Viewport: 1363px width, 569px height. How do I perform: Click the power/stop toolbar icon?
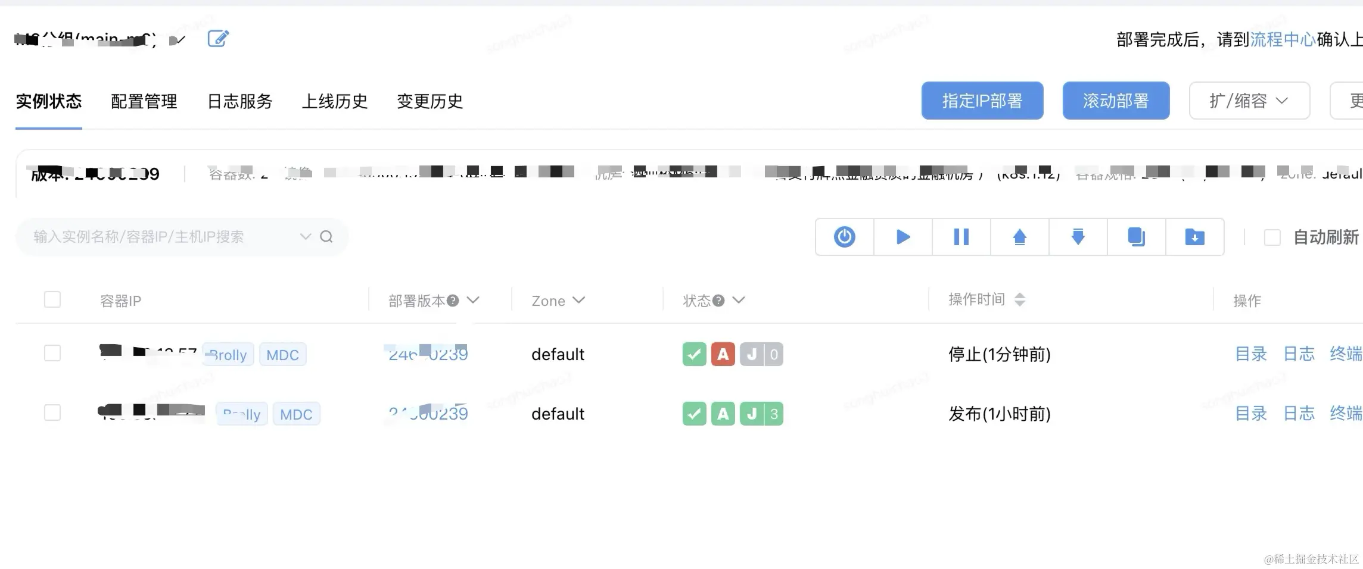844,237
